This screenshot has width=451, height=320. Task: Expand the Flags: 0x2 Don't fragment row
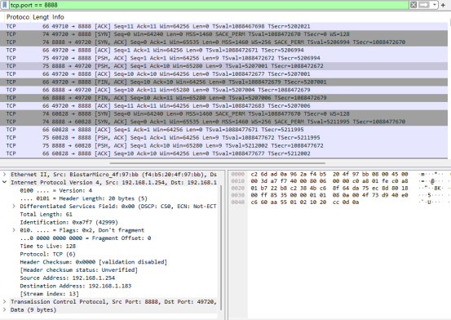(x=14, y=230)
